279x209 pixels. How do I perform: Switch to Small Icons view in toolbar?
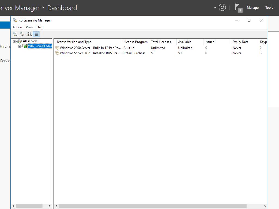pos(22,34)
